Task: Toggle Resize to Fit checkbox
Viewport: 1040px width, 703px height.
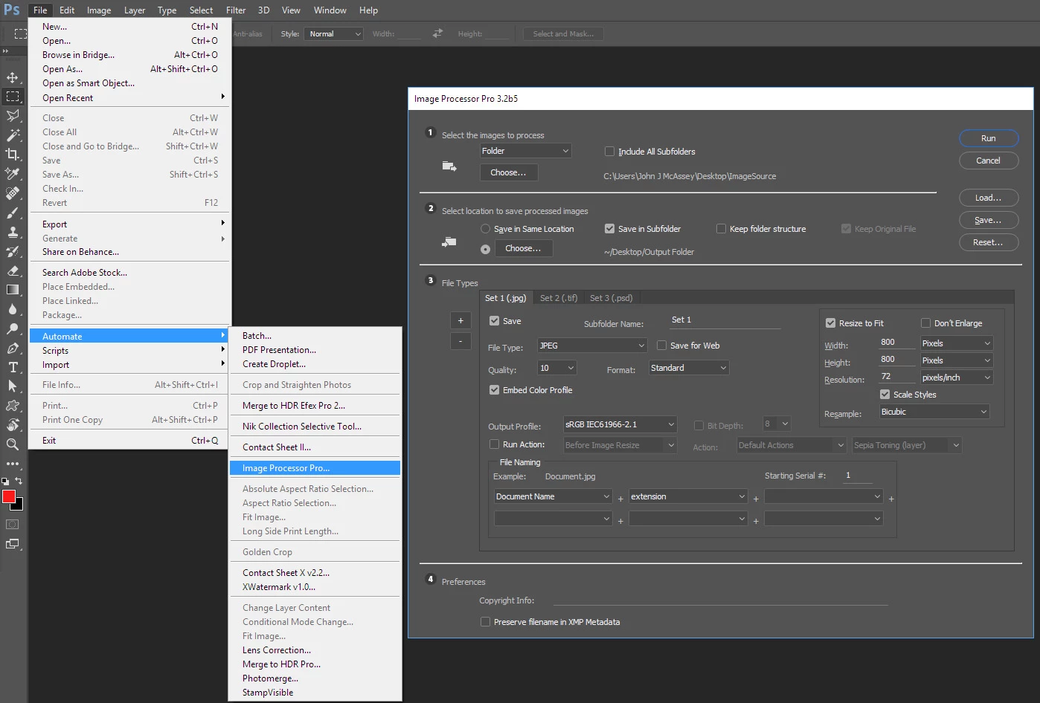Action: (x=830, y=323)
